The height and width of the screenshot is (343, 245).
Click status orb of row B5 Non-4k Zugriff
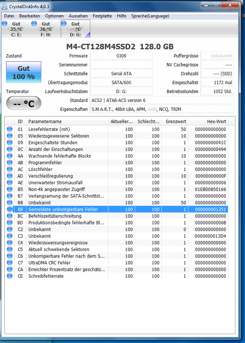(10, 189)
